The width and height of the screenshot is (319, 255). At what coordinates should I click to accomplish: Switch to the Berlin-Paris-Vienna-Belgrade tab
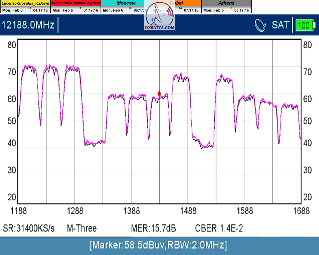[x=76, y=3]
